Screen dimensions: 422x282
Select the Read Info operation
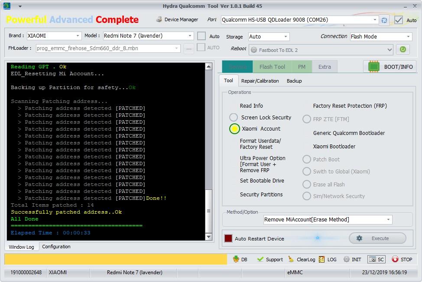pos(251,106)
